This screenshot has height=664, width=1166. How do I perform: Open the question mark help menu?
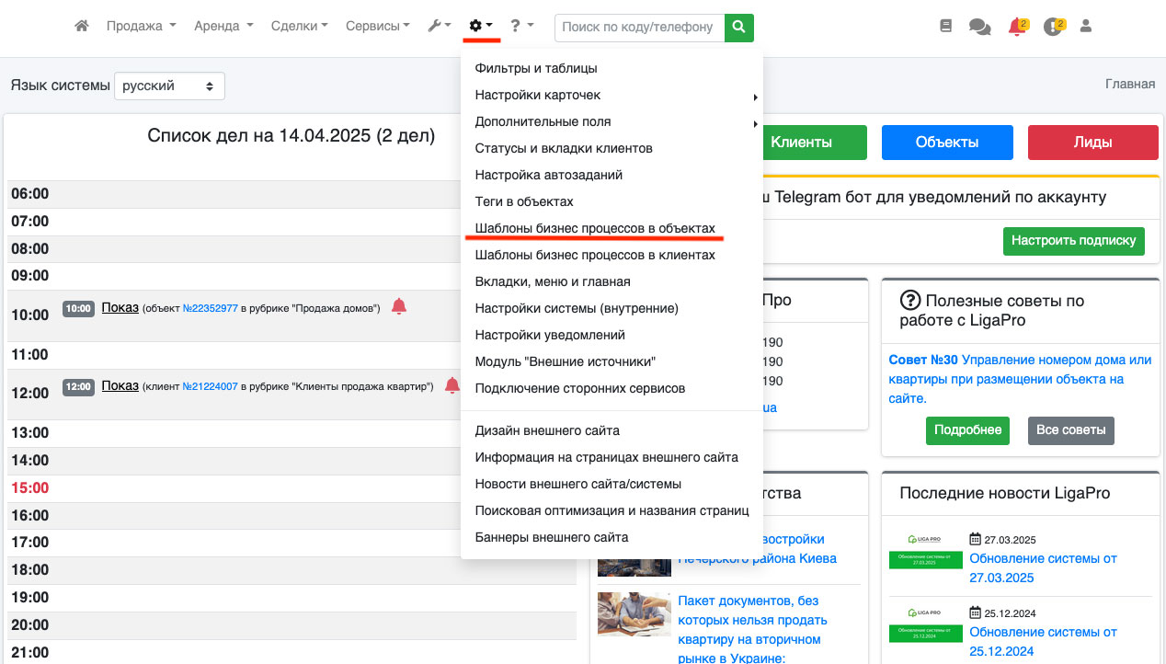tap(521, 27)
